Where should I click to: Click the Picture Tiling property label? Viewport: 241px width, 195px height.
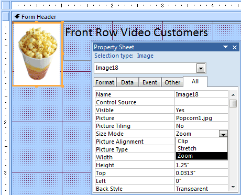click(113, 126)
